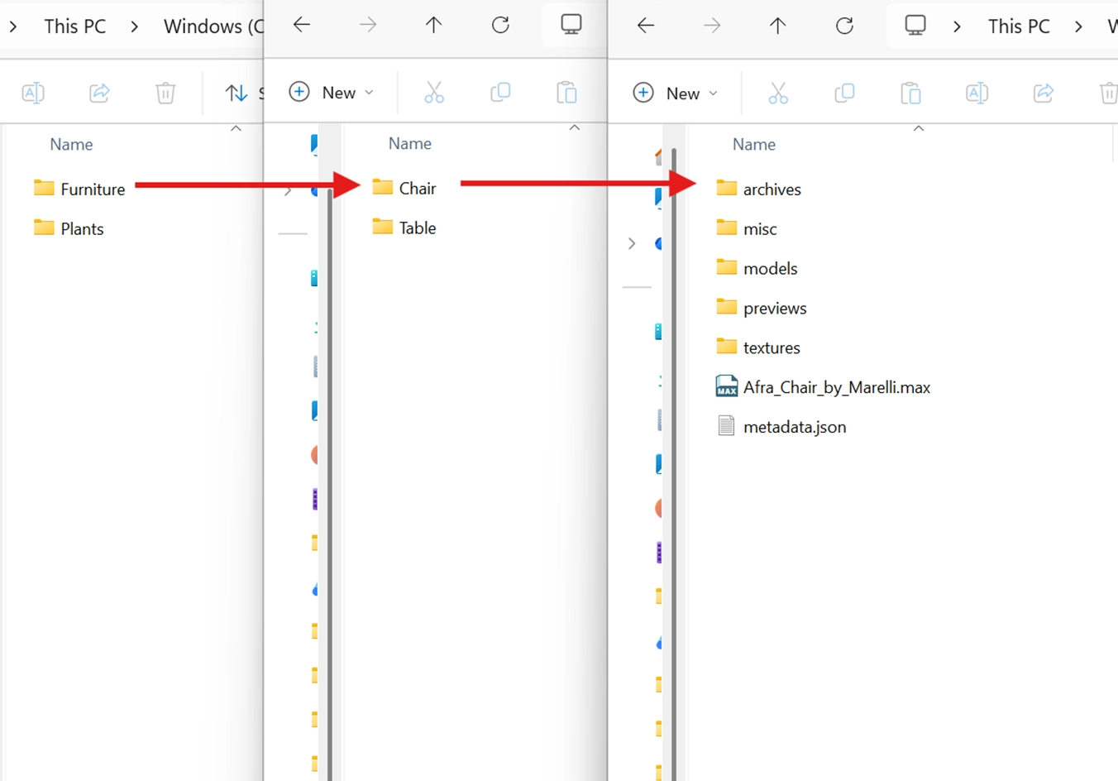Click Cut scissors icon in the Chair/Table window
Viewport: 1118px width, 781px height.
coord(434,93)
